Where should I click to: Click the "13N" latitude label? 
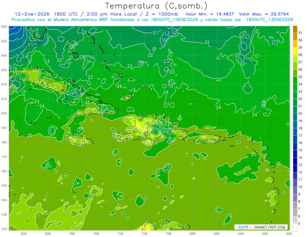pos(4,215)
